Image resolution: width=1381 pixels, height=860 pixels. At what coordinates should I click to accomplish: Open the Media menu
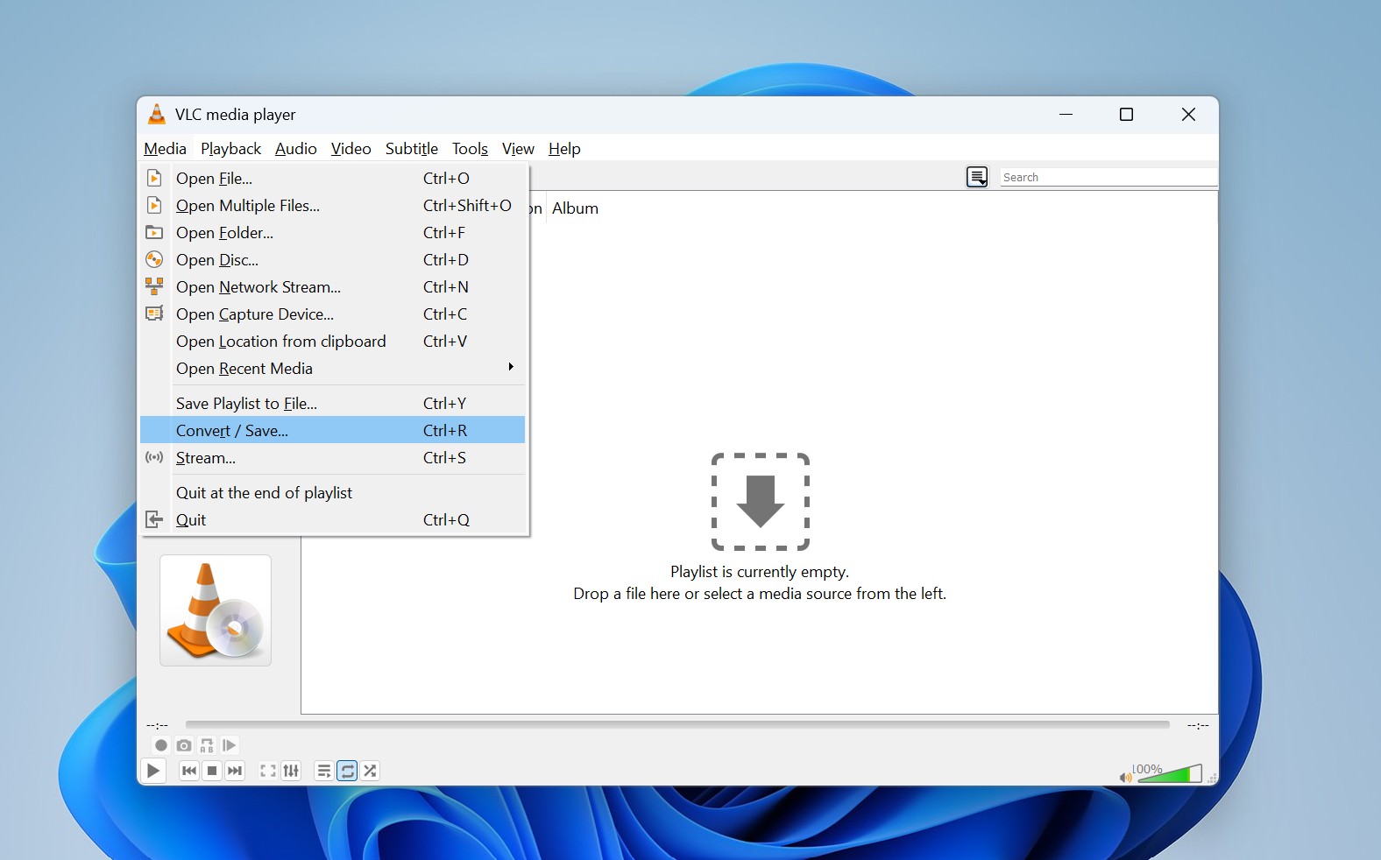pos(165,149)
